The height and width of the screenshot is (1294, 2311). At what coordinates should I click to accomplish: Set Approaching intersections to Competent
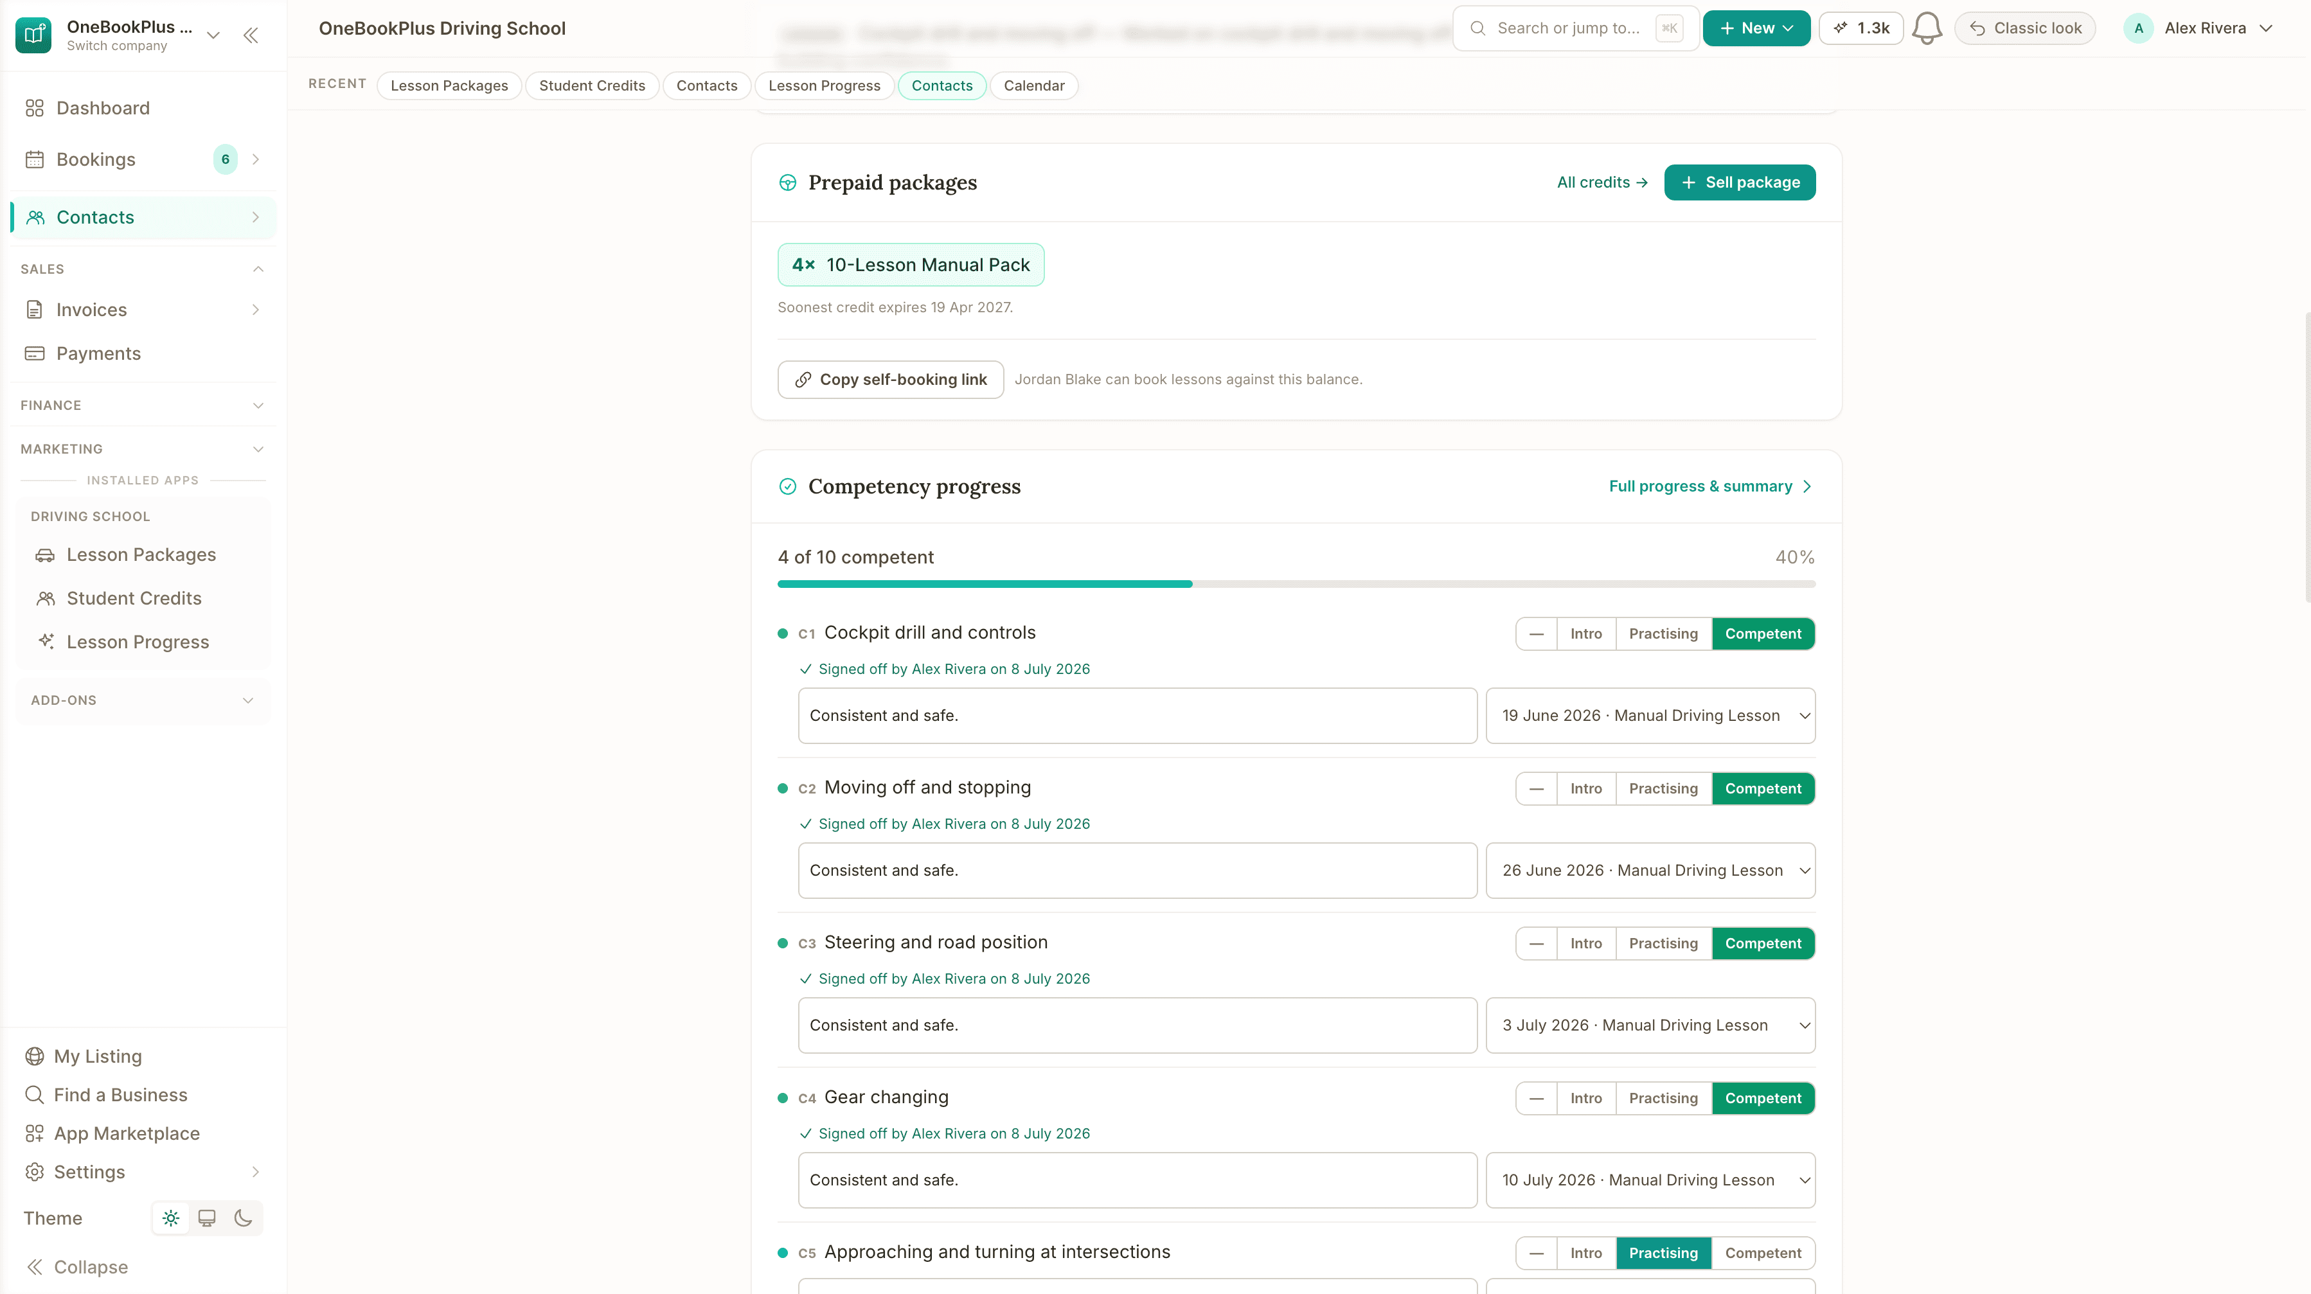point(1763,1253)
